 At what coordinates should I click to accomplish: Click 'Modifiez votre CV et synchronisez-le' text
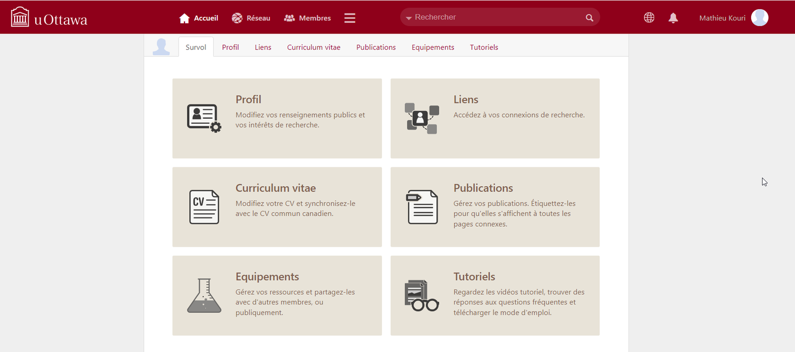[x=295, y=208]
